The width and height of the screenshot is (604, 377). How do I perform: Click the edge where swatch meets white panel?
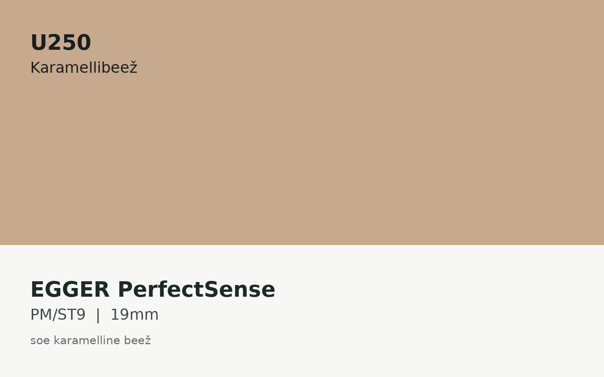pos(302,245)
